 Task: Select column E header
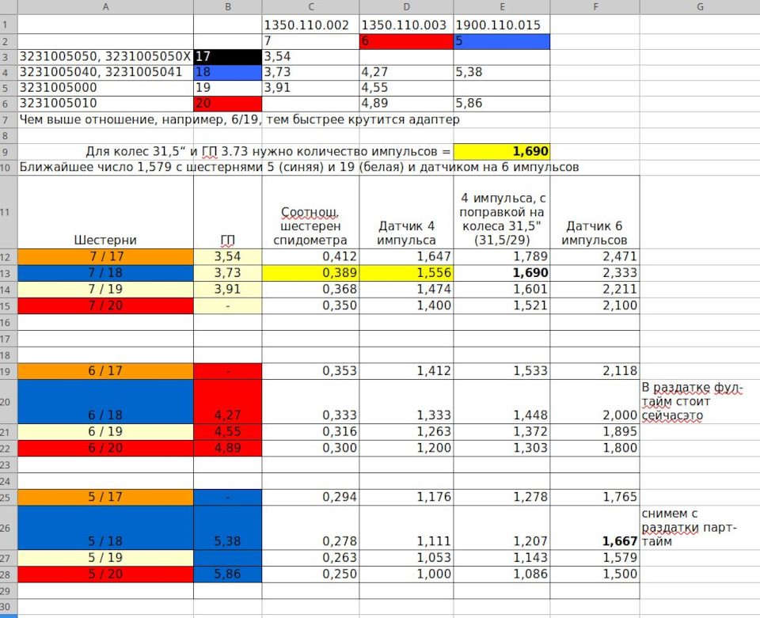tap(502, 7)
